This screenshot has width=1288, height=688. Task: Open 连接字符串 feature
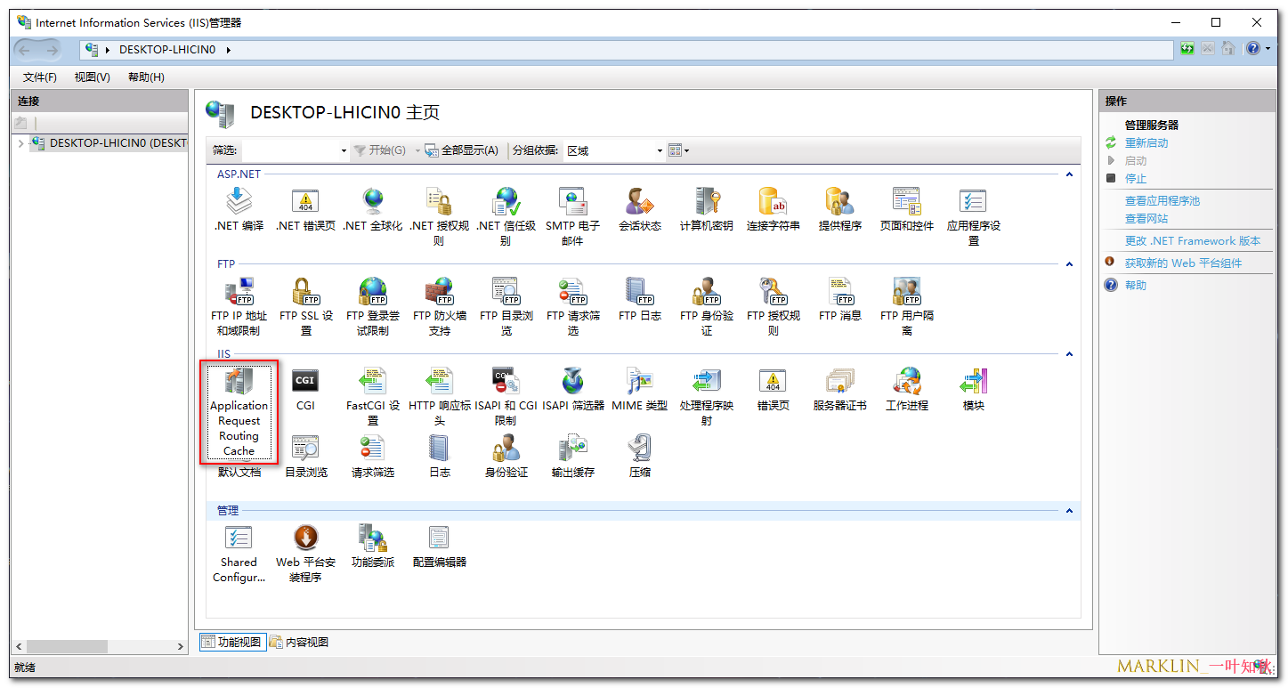coord(773,210)
